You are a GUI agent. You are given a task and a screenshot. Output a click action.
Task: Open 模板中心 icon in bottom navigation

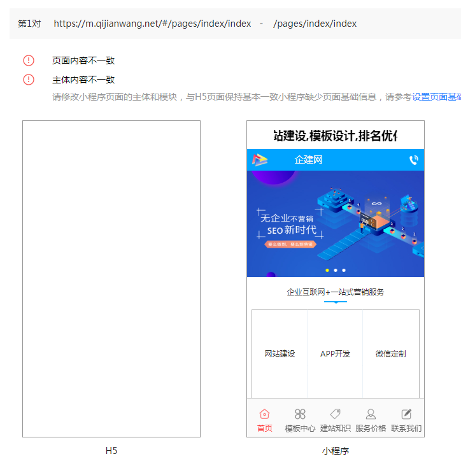pyautogui.click(x=300, y=414)
